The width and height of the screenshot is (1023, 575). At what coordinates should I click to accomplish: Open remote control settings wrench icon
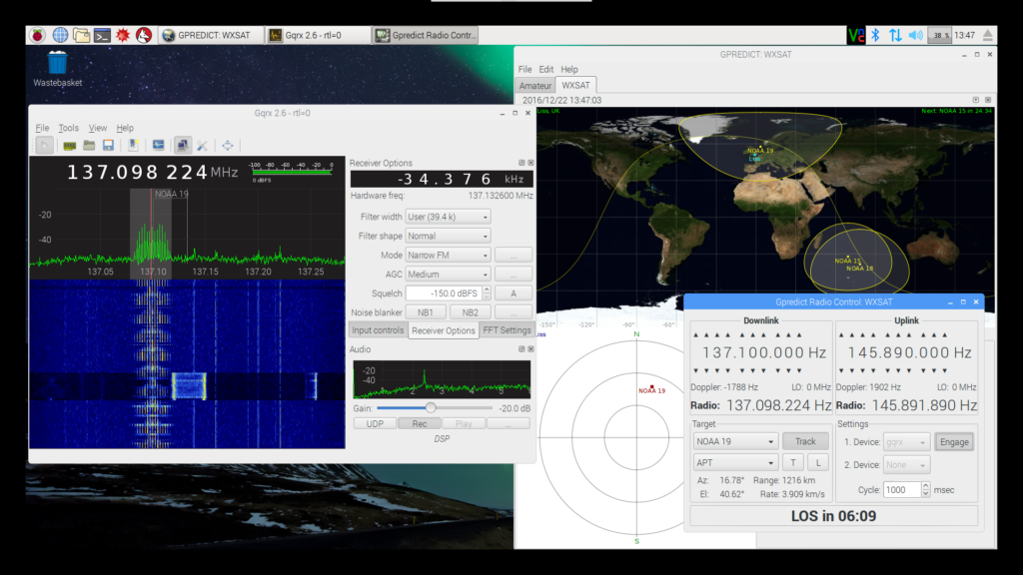point(202,146)
